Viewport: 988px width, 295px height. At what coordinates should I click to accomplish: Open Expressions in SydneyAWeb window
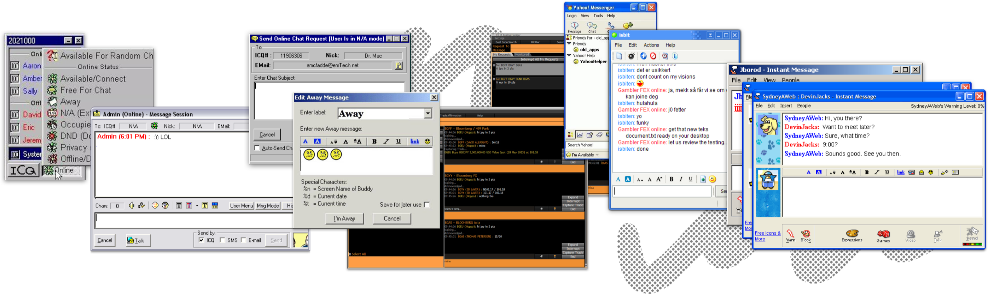click(x=852, y=236)
